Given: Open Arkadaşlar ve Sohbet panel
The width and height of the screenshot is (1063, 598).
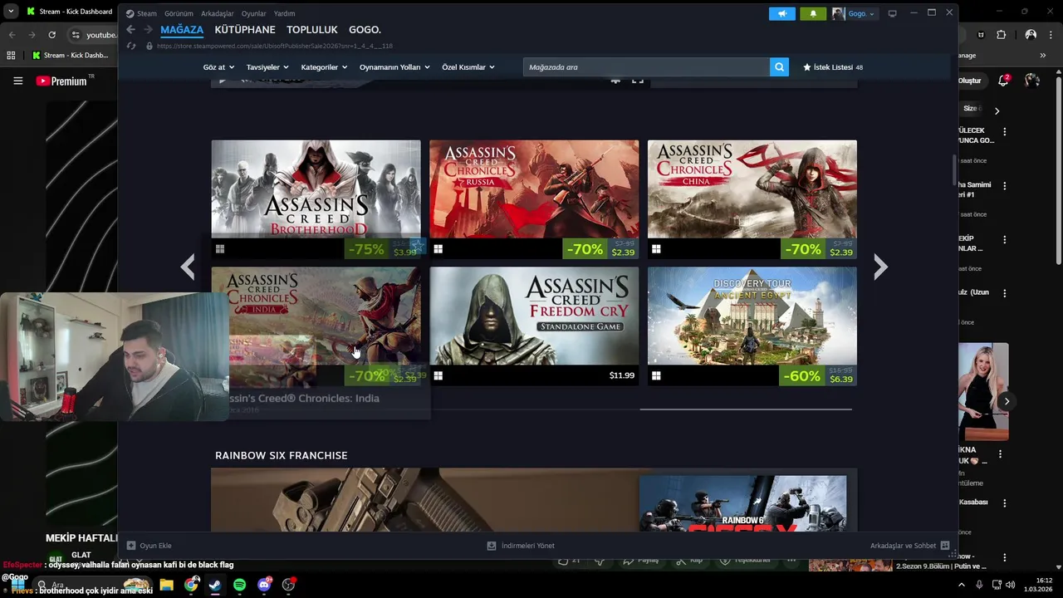Looking at the screenshot, I should click(909, 546).
